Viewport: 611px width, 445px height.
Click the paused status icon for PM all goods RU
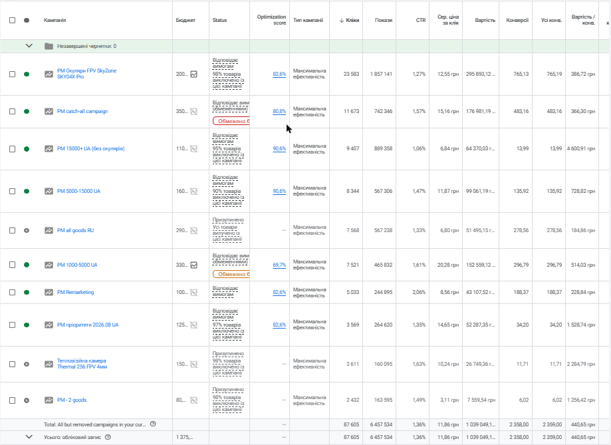(27, 231)
